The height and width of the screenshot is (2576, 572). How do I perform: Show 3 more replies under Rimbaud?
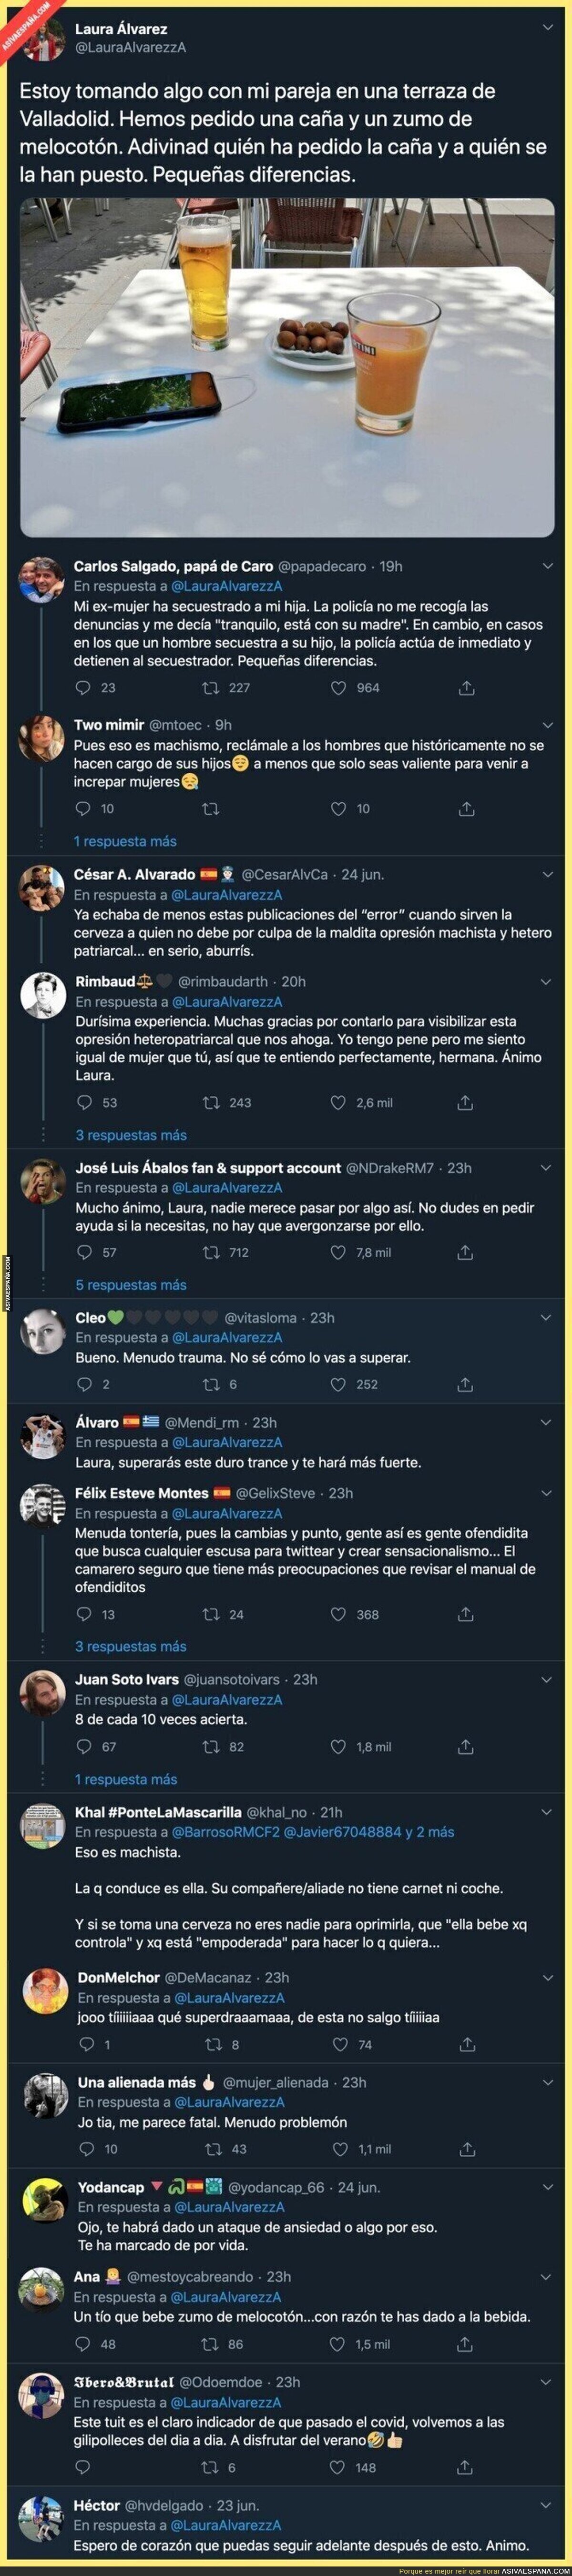pos(131,1135)
